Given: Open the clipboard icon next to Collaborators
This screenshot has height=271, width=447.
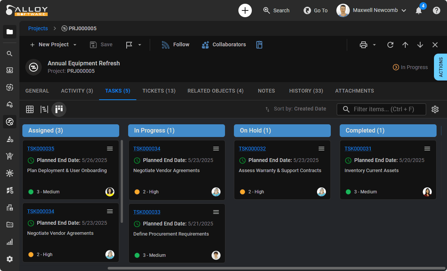Looking at the screenshot, I should pyautogui.click(x=259, y=45).
